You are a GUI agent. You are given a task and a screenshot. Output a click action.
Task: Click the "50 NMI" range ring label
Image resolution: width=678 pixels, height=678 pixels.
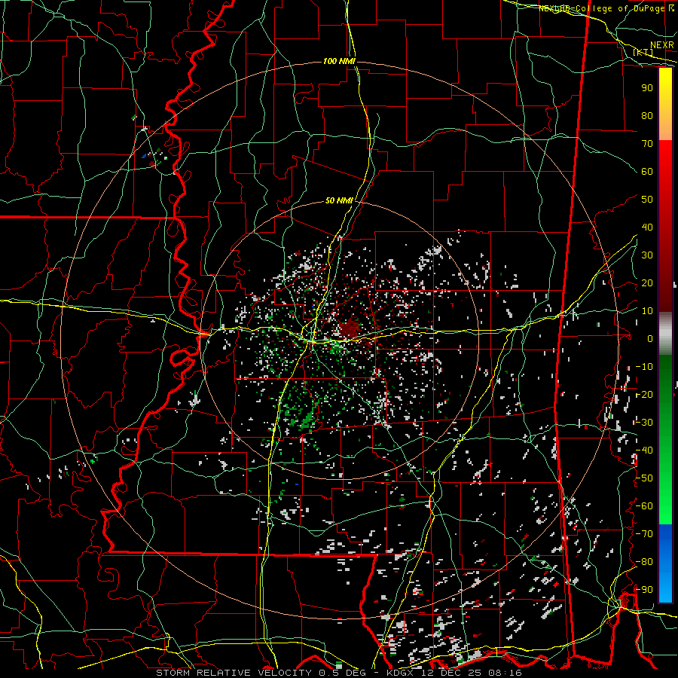tap(339, 200)
